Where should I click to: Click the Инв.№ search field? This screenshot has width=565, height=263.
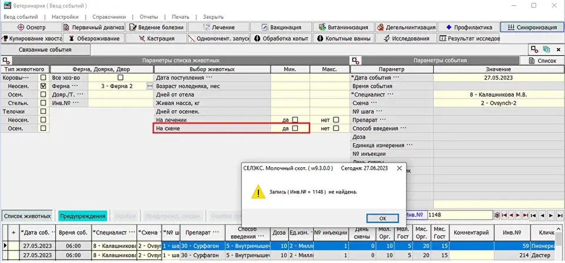click(460, 215)
